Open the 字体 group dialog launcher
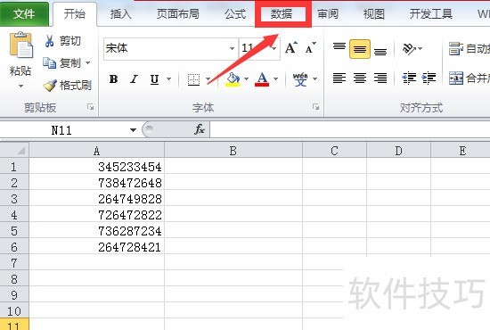Screen dimensions: 490x330 click(x=315, y=107)
